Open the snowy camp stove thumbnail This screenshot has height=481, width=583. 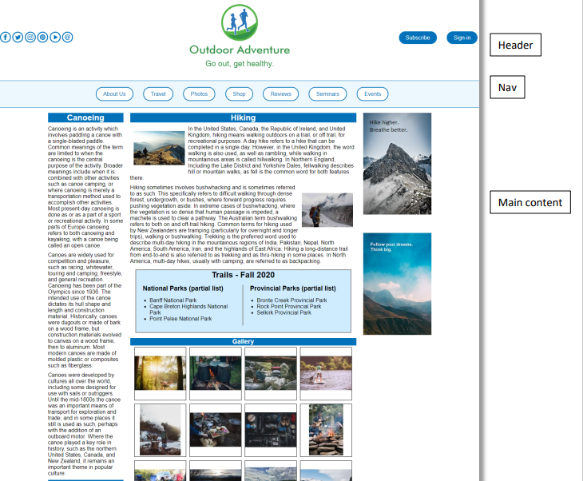tap(161, 430)
